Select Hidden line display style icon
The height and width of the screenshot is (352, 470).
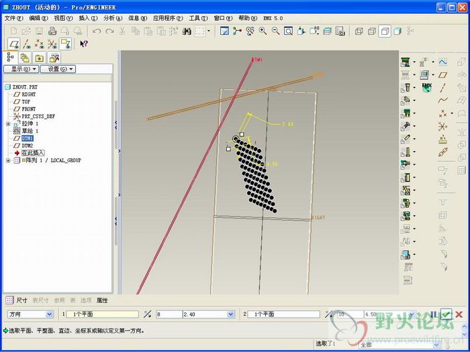(372, 31)
